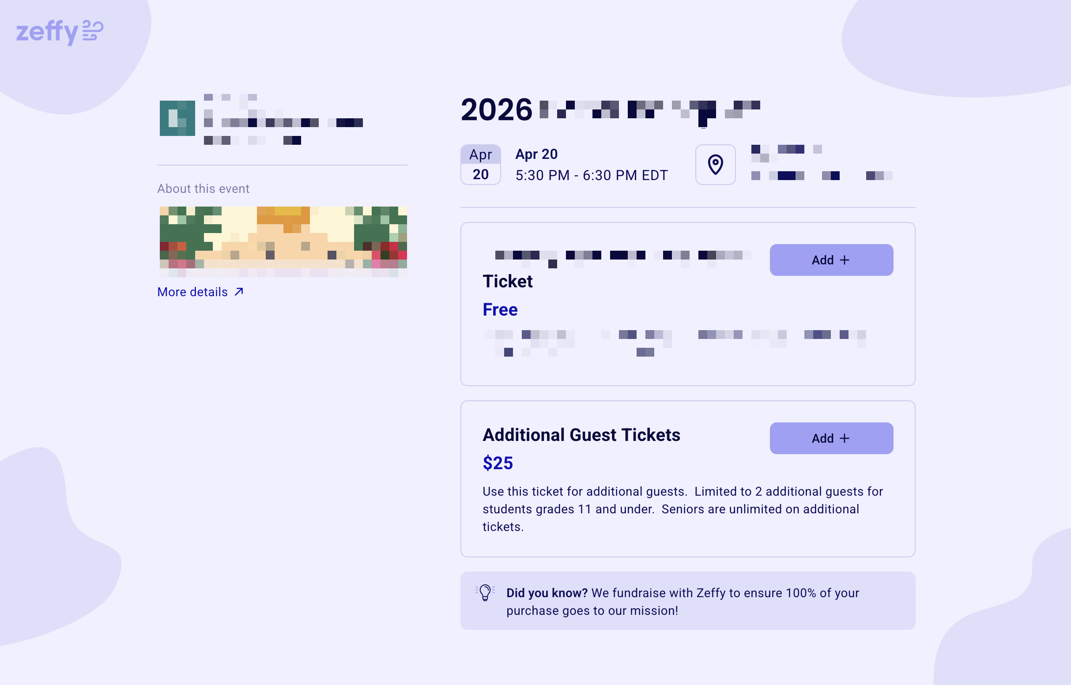The image size is (1071, 685).
Task: Click the $25 price label
Action: coord(498,463)
